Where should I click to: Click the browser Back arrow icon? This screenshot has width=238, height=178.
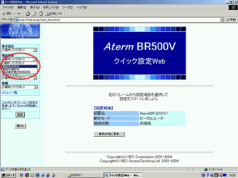click(4, 14)
